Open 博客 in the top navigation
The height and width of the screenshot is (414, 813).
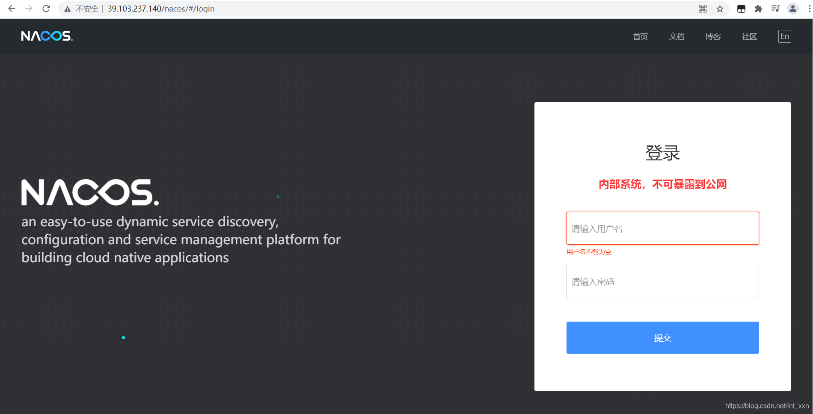point(713,37)
